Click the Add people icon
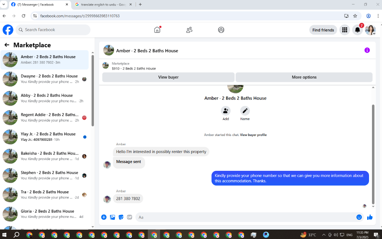Viewport: 382px width, 239px height. pos(225,111)
